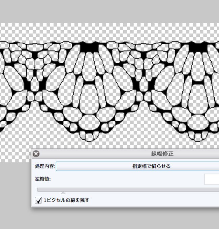Image resolution: width=219 pixels, height=229 pixels.
Task: Click gray workspace area above the canvas
Action: [109, 11]
